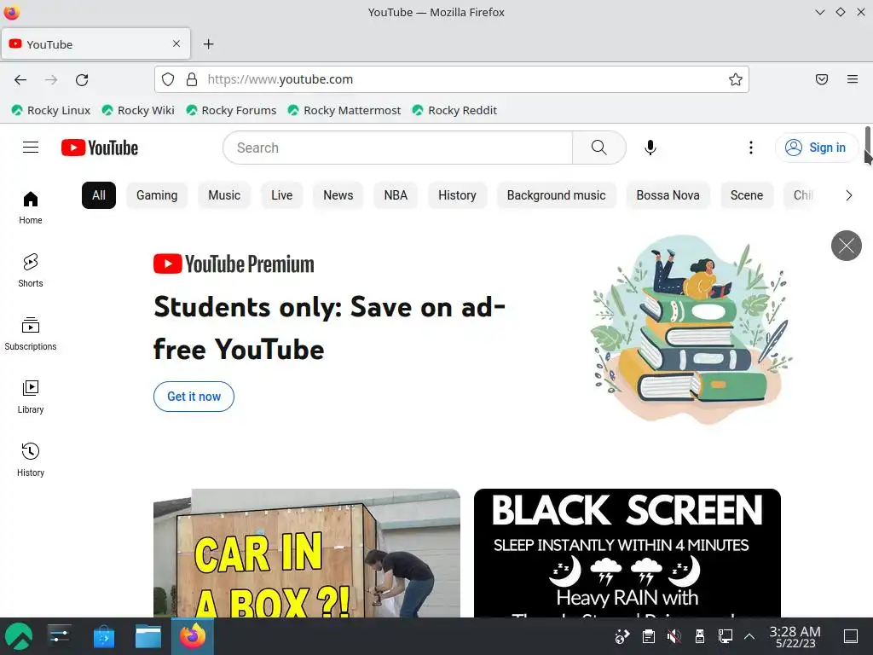Dismiss the YouTube Premium promo banner
873x655 pixels.
[847, 246]
